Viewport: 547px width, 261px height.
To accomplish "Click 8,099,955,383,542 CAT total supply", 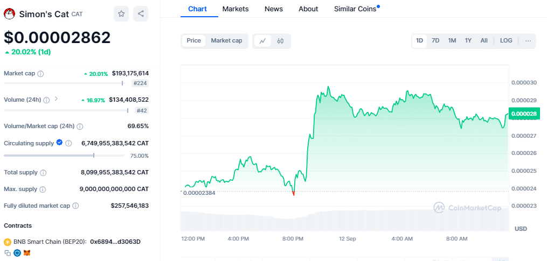I will [x=115, y=172].
